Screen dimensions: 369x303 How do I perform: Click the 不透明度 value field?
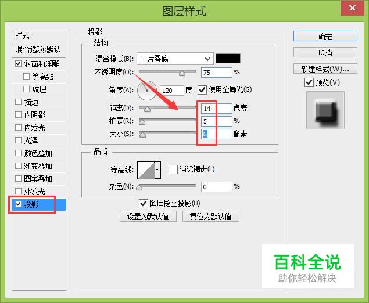coord(217,73)
